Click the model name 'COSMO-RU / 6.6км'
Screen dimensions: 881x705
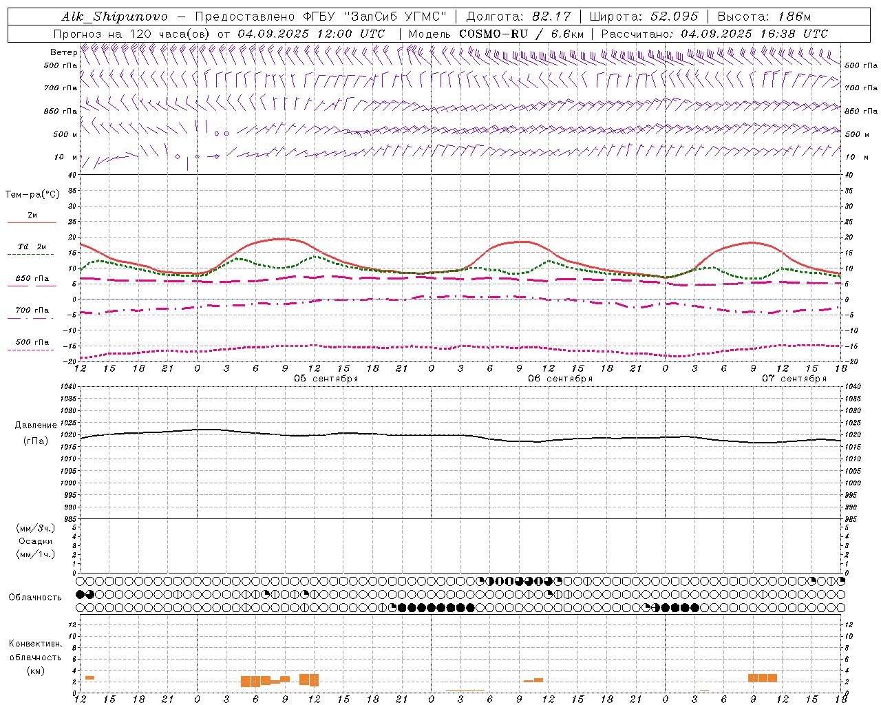click(521, 34)
